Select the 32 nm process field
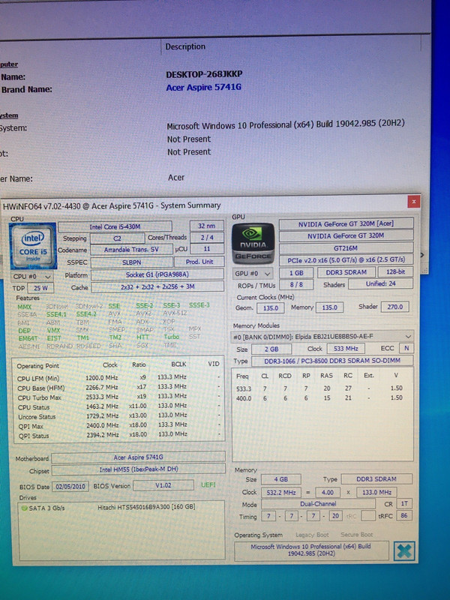450x600 pixels. pos(207,226)
